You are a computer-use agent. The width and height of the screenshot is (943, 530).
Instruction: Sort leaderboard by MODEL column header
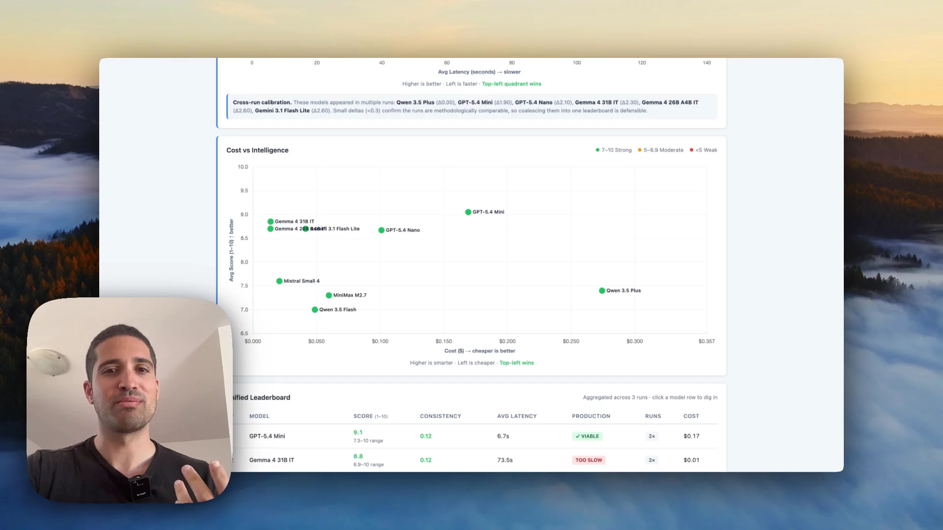point(259,416)
